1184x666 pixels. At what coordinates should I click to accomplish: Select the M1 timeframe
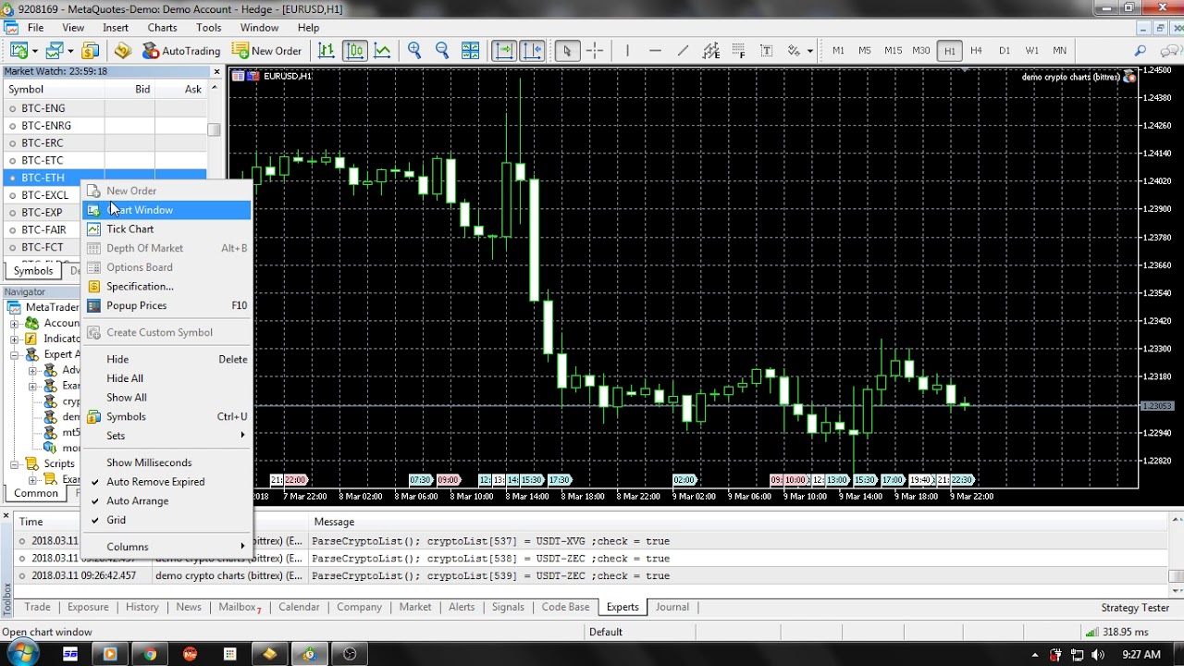click(x=838, y=51)
